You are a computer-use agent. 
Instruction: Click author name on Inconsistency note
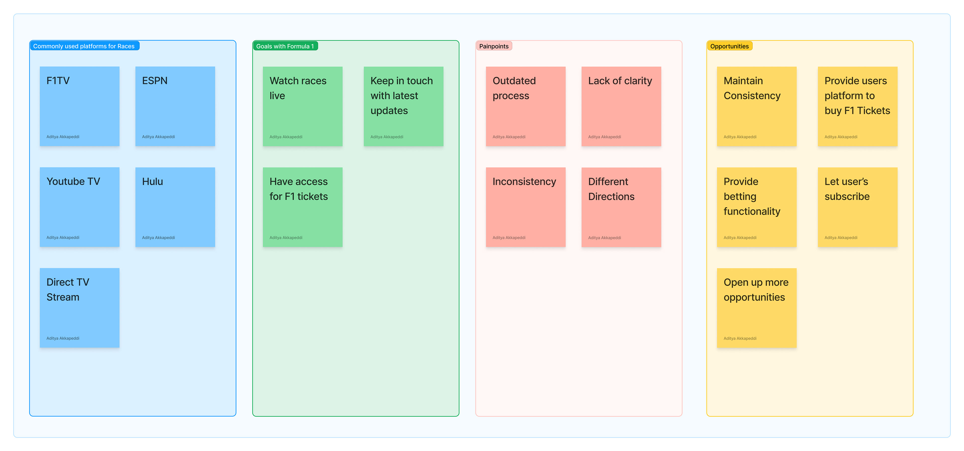509,238
